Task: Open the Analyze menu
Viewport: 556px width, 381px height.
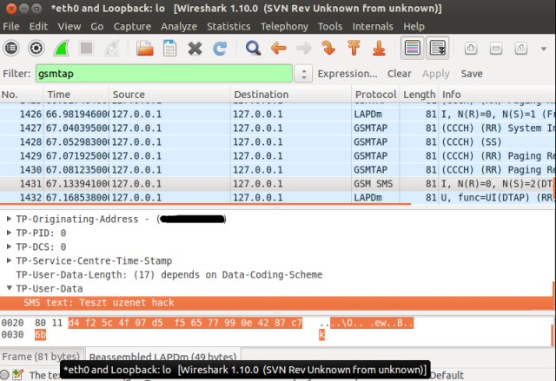Action: point(179,27)
